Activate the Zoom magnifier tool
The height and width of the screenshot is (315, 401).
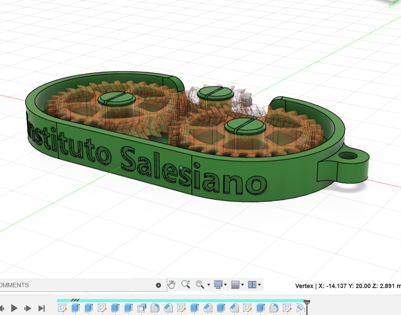tap(186, 285)
